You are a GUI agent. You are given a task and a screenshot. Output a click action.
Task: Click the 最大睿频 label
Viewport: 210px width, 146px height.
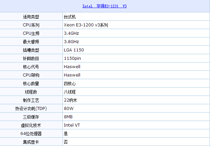pos(31,42)
